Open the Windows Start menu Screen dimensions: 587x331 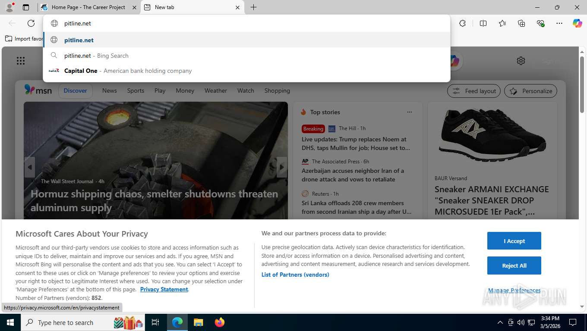(x=10, y=322)
